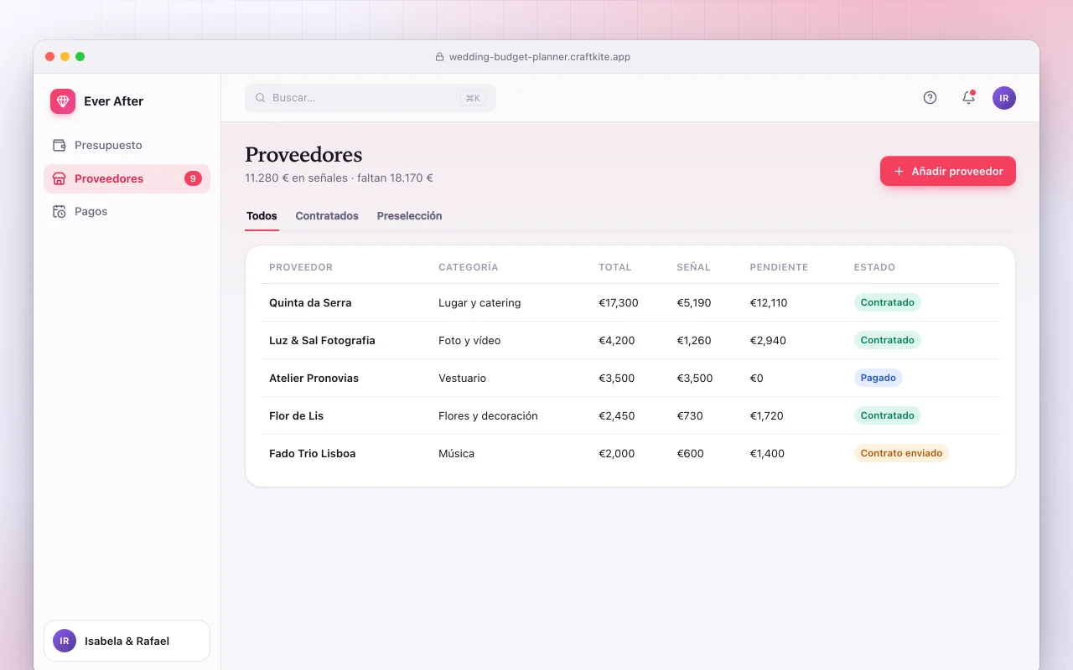
Task: Open the Isabela & Rafael account card
Action: 127,641
